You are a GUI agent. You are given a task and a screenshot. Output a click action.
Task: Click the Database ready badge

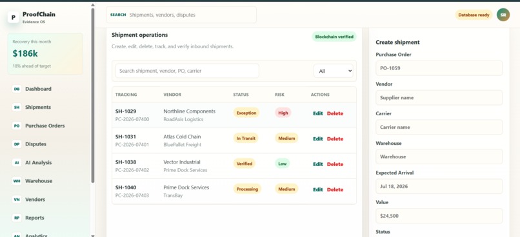pos(474,15)
